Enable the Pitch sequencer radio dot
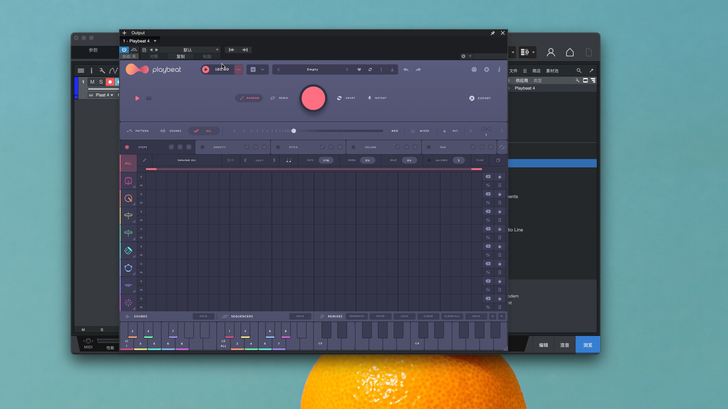The width and height of the screenshot is (728, 409). coord(278,147)
